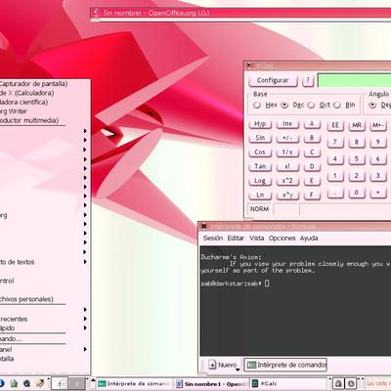Select the Hex base radio button
Image resolution: width=391 pixels, height=391 pixels.
pyautogui.click(x=257, y=106)
